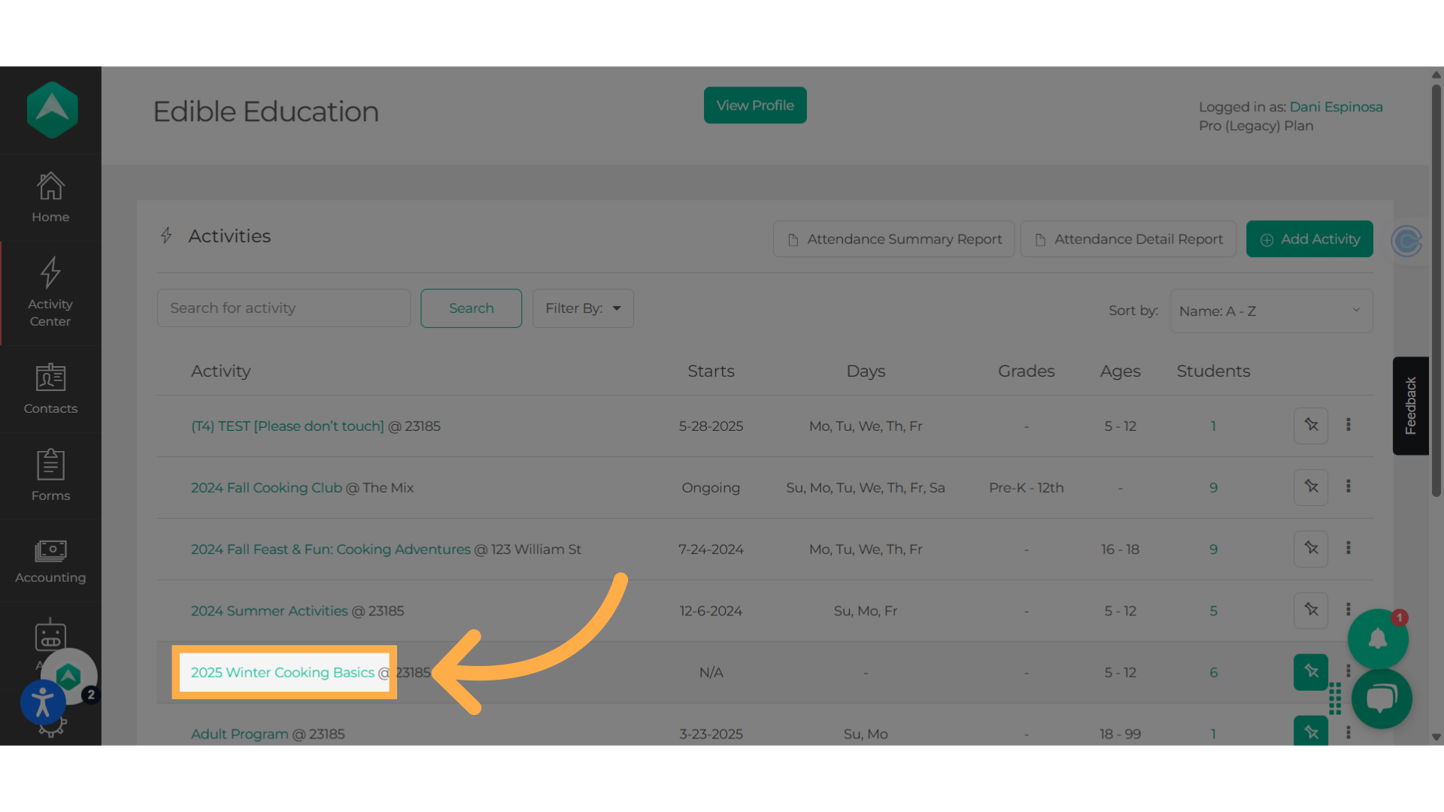
Task: Open more options for 2025 Winter Cooking Basics
Action: [x=1348, y=671]
